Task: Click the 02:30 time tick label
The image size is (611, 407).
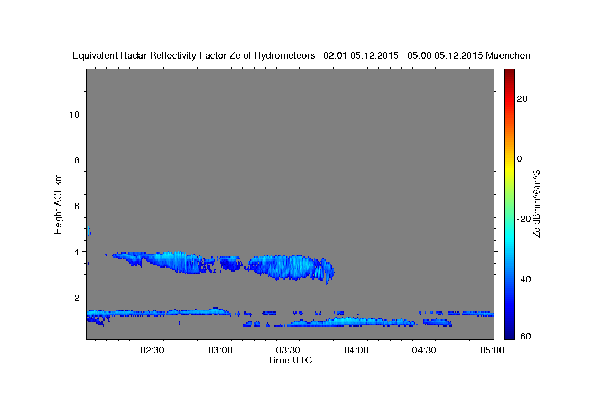Action: coord(152,350)
